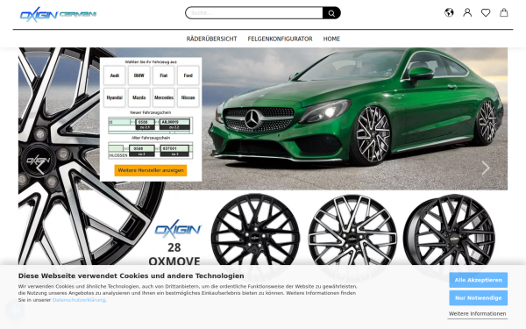This screenshot has height=329, width=526.
Task: Open the shopping bag cart icon
Action: pyautogui.click(x=504, y=13)
